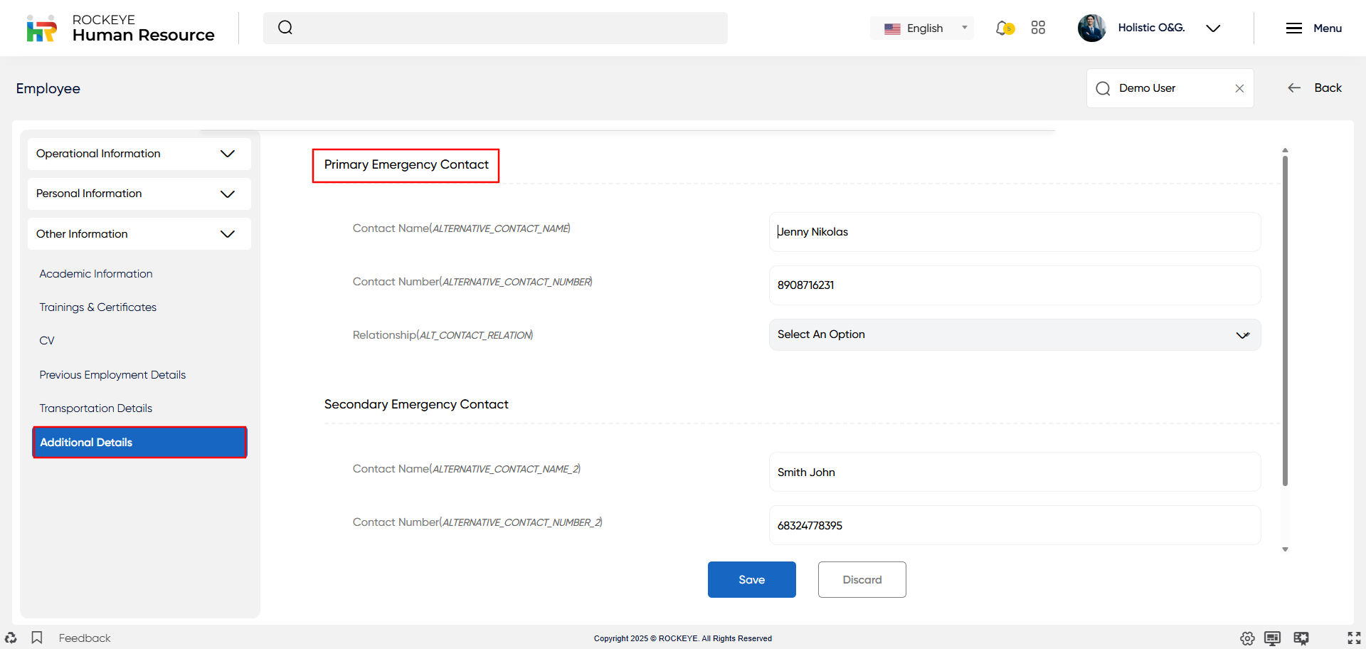Click the secondary Contact Number field 68324778395
This screenshot has height=649, width=1366.
1015,525
